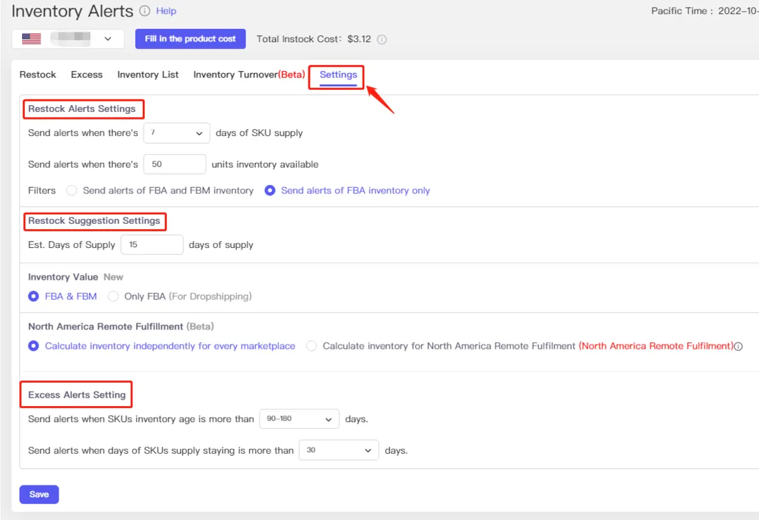759x520 pixels.
Task: Open the days of SKU supply dropdown
Action: (177, 133)
